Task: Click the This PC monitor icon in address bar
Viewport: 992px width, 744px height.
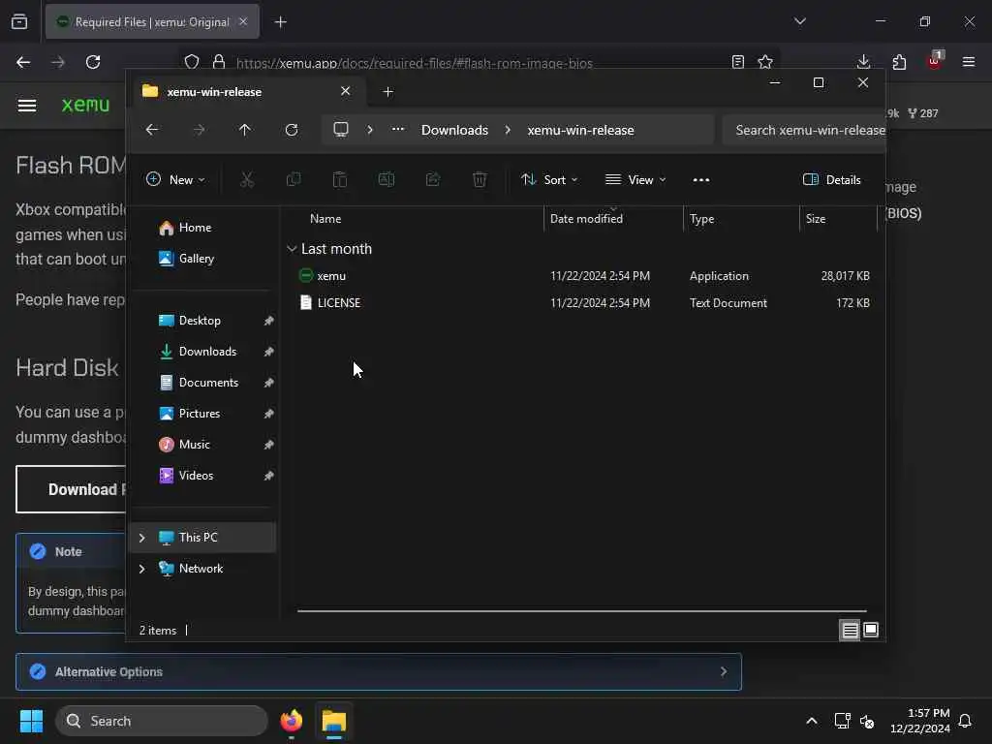Action: pos(341,130)
